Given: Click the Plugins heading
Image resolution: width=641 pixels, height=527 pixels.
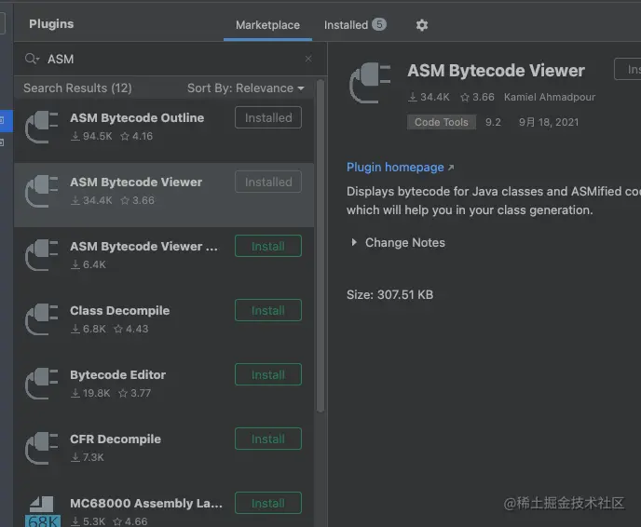Looking at the screenshot, I should [x=51, y=24].
